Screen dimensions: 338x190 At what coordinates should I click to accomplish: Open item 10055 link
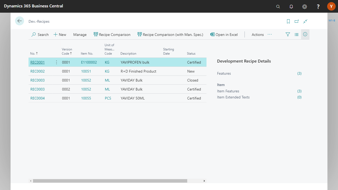(x=86, y=98)
